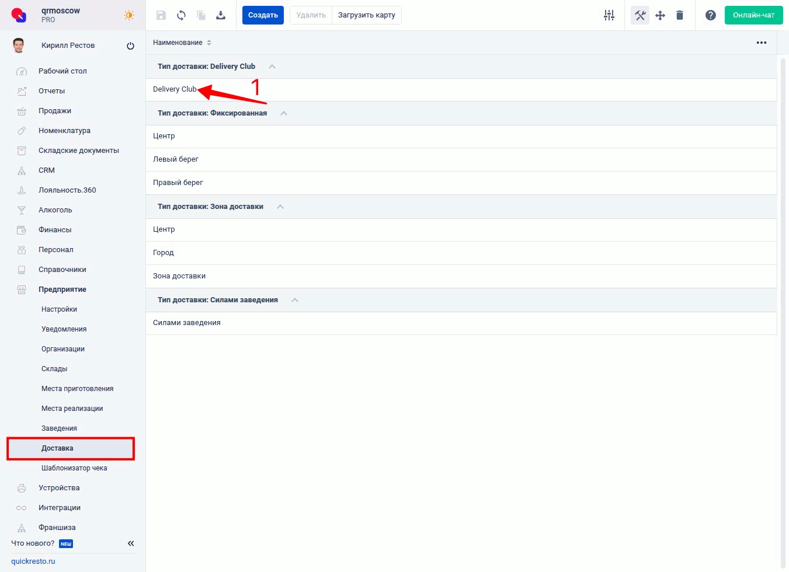Image resolution: width=789 pixels, height=572 pixels.
Task: Open the Интеграции menu item
Action: pyautogui.click(x=60, y=508)
